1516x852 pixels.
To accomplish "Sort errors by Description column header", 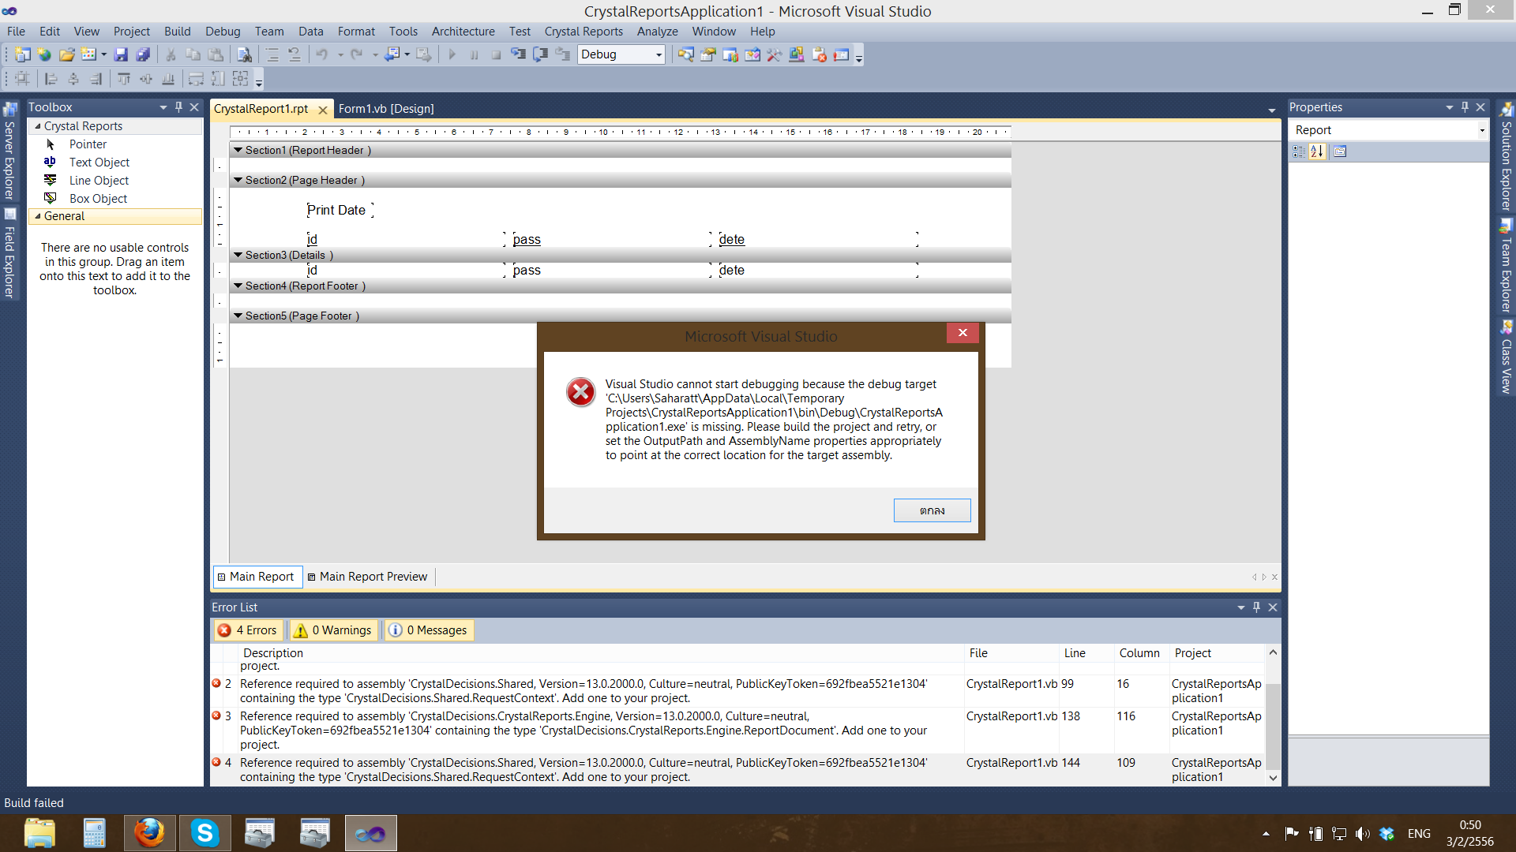I will click(272, 653).
